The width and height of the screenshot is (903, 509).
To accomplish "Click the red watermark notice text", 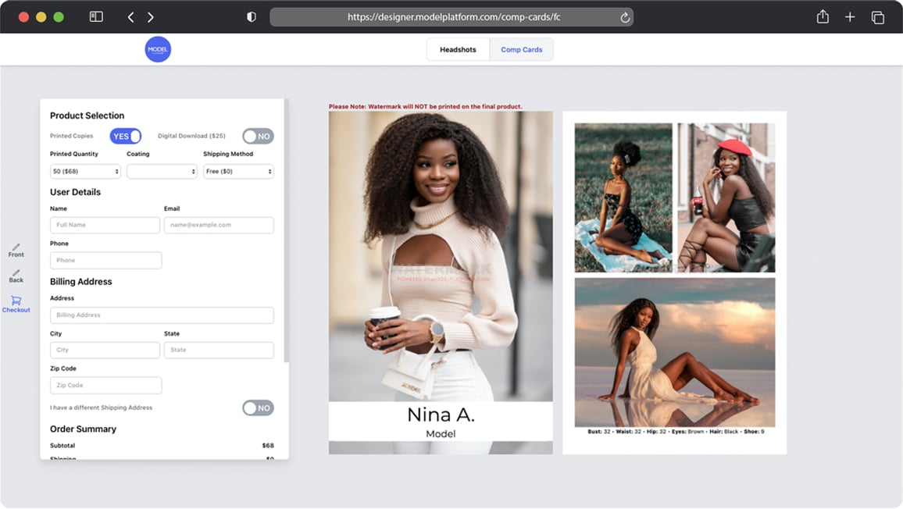I will [x=426, y=106].
